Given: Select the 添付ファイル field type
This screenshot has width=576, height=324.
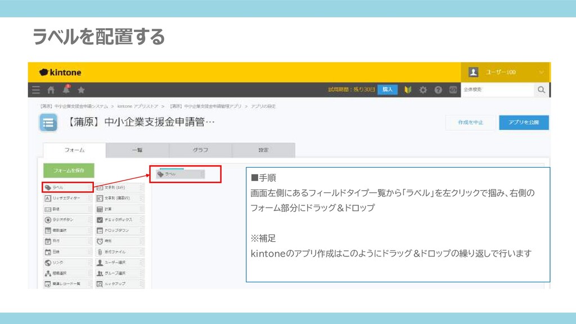Looking at the screenshot, I should click(x=120, y=252).
